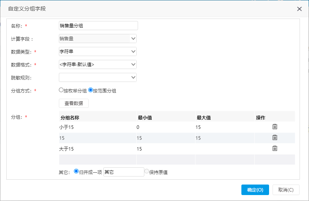The image size is (309, 201).
Task: Click the empty new group name row
Action: (97, 159)
